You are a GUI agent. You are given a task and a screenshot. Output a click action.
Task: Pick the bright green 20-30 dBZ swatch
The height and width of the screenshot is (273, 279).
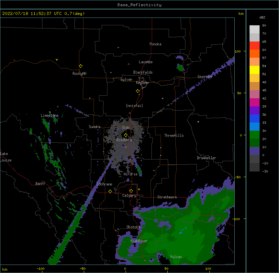254,135
